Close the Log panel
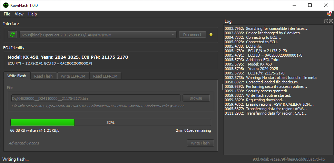Viewport: 334px width, 163px height. coord(331,21)
